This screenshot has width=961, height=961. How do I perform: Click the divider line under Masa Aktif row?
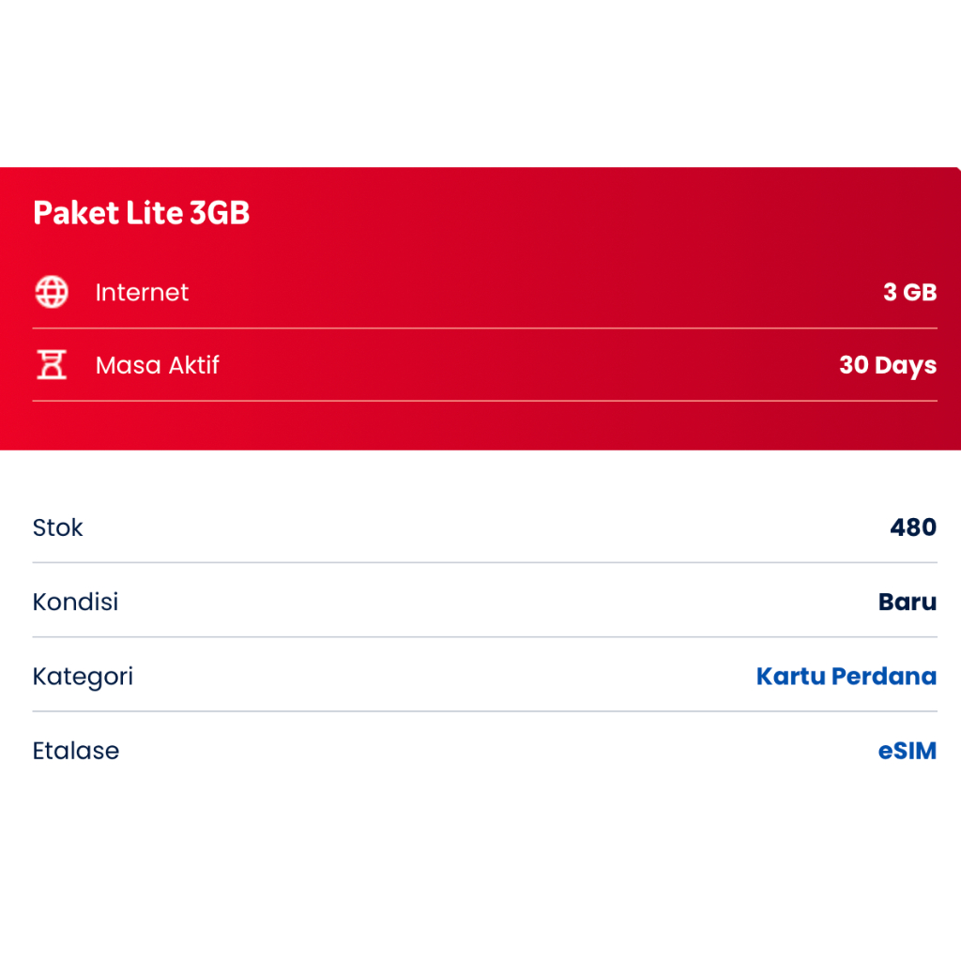(x=484, y=401)
